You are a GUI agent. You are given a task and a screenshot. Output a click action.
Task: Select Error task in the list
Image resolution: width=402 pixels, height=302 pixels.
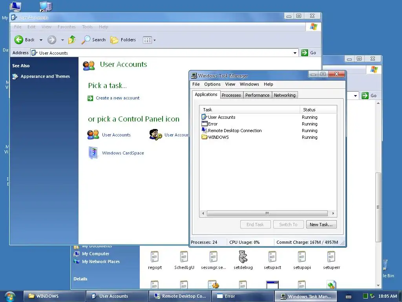click(268, 124)
